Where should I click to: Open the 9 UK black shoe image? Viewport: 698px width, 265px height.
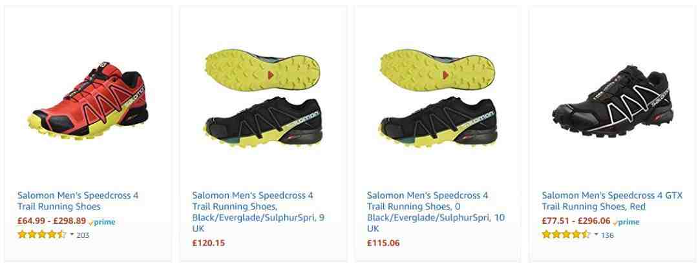(262, 99)
